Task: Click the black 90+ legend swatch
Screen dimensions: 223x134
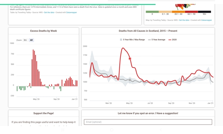Action: click(204, 12)
